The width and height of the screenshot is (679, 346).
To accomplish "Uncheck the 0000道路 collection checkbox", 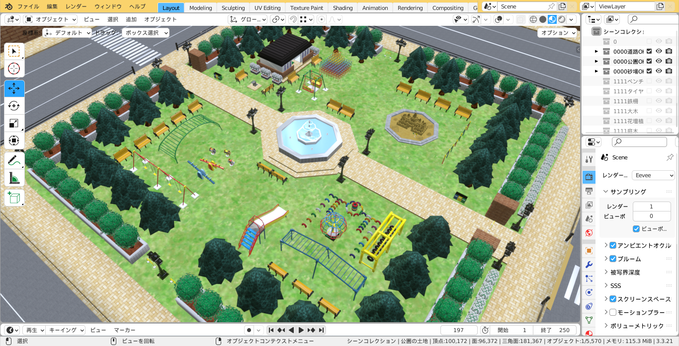I will pyautogui.click(x=649, y=51).
